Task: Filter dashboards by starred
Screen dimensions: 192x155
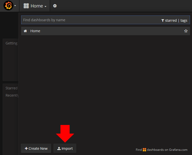Action: (x=171, y=20)
